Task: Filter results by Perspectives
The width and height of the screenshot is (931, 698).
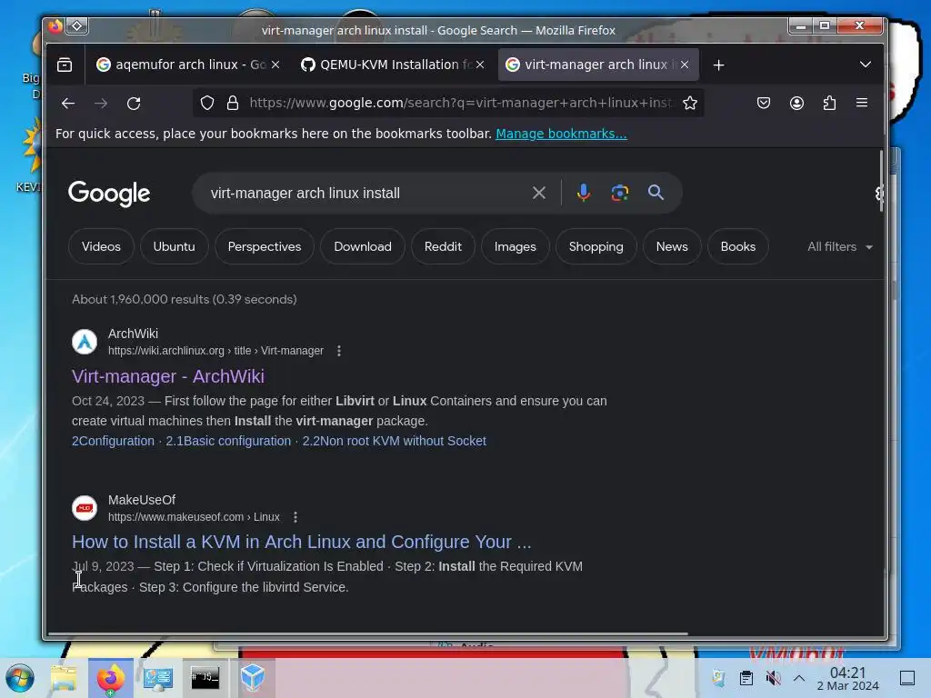Action: (265, 246)
